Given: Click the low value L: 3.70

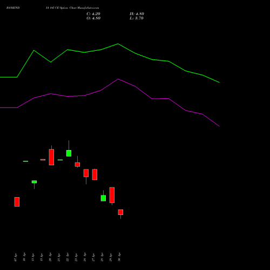Looking at the screenshot, I should [137, 18].
